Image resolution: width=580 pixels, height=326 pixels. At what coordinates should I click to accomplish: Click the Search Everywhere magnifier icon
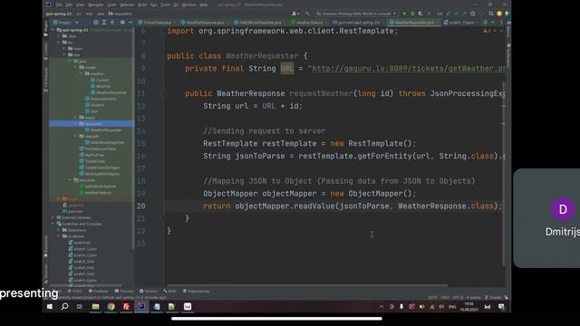tap(491, 14)
